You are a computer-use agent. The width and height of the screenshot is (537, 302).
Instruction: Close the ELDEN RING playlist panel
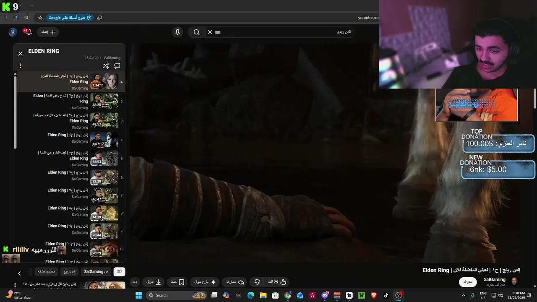click(20, 54)
